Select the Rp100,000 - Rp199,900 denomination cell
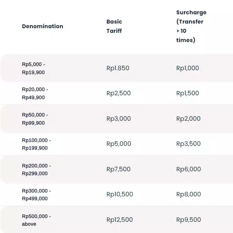The image size is (233, 233). coord(36,144)
